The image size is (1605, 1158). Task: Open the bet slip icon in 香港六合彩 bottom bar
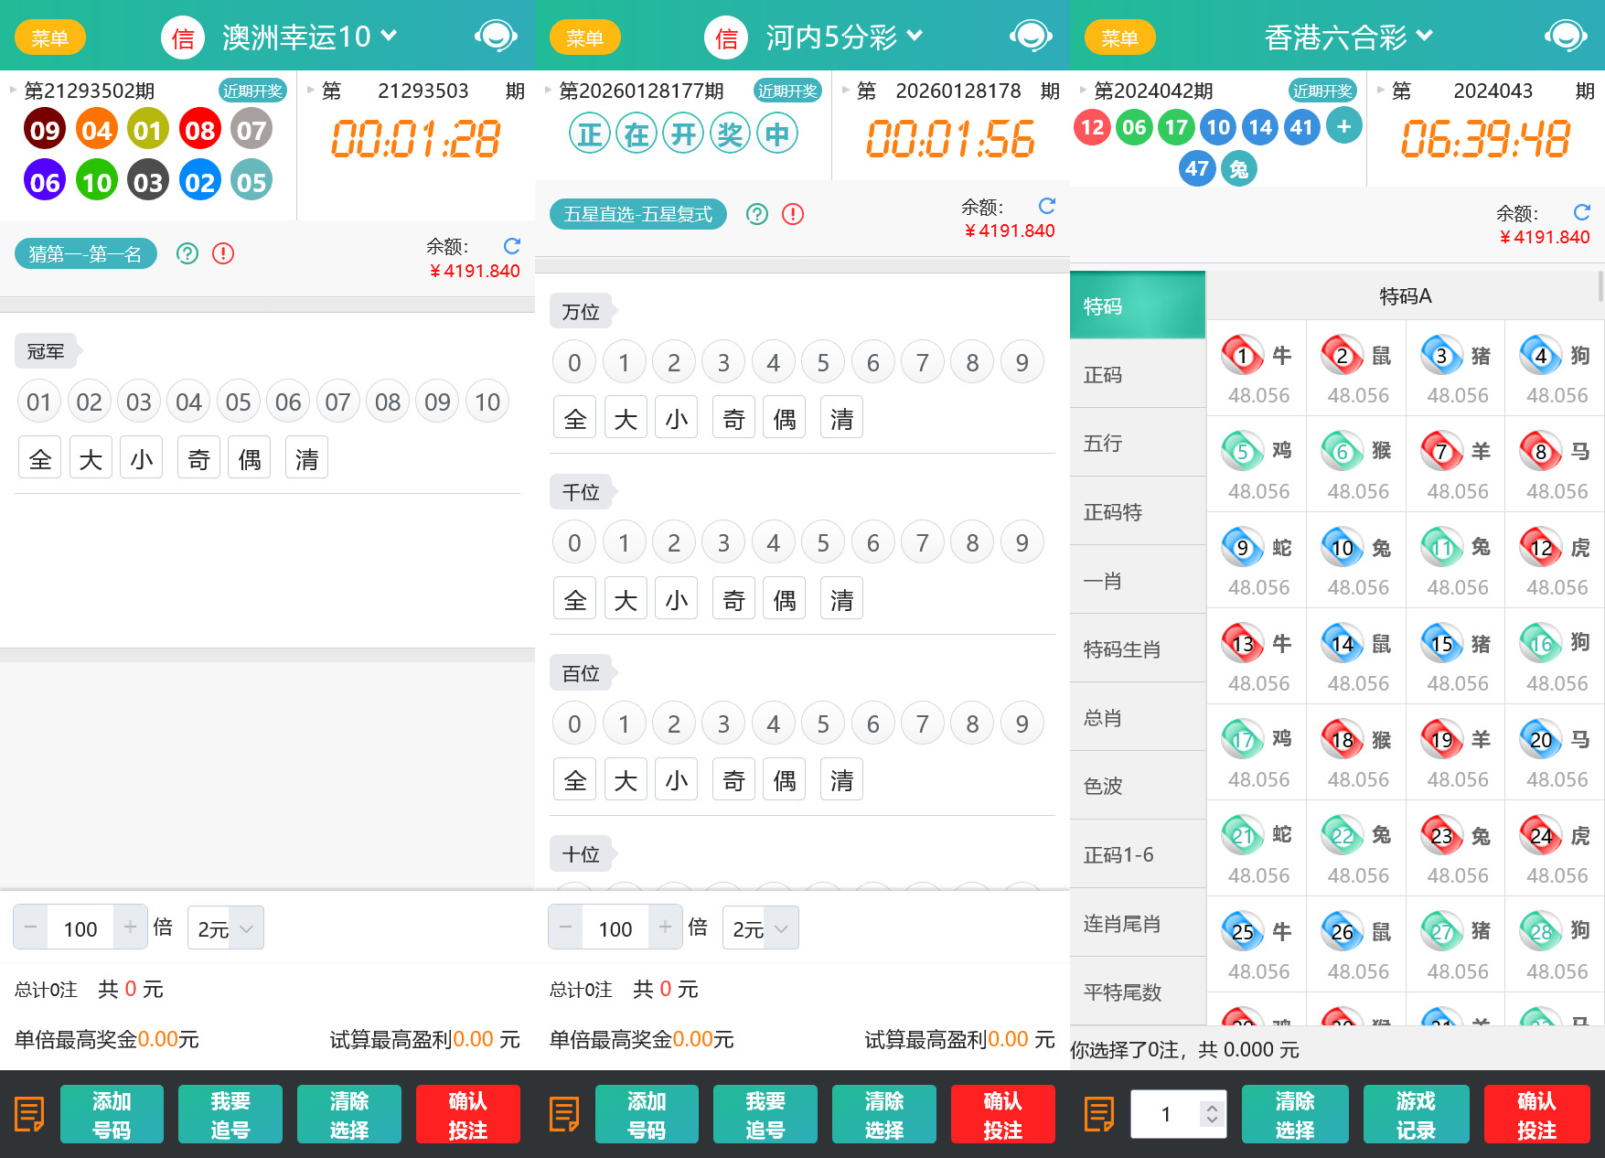(1098, 1114)
